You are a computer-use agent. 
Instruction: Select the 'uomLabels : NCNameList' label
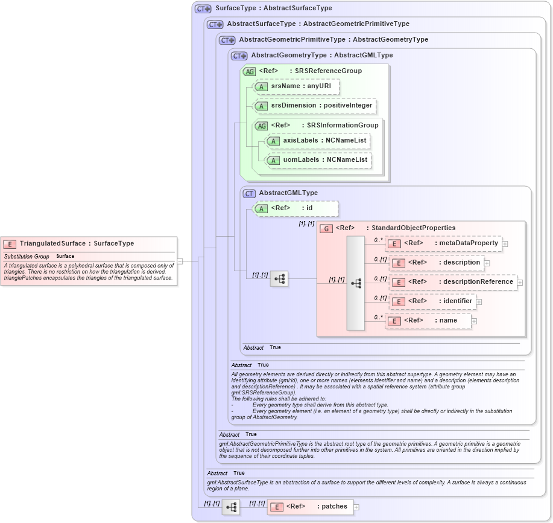click(x=325, y=159)
